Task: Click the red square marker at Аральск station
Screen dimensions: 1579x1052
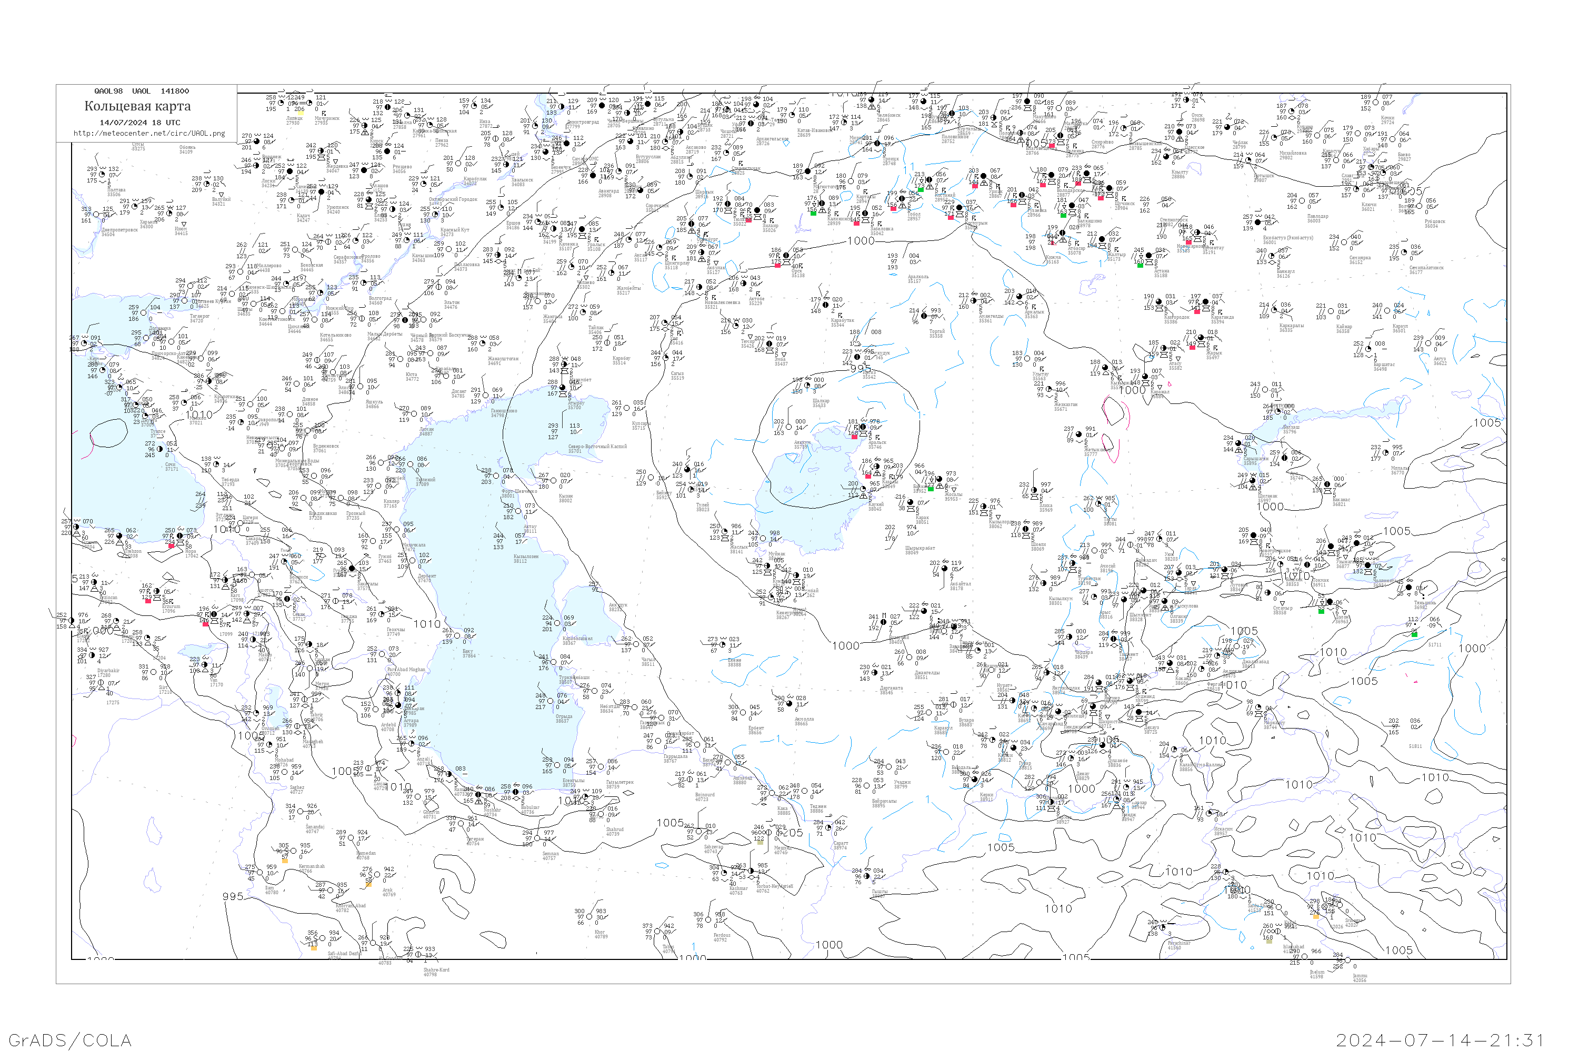Action: [x=855, y=437]
